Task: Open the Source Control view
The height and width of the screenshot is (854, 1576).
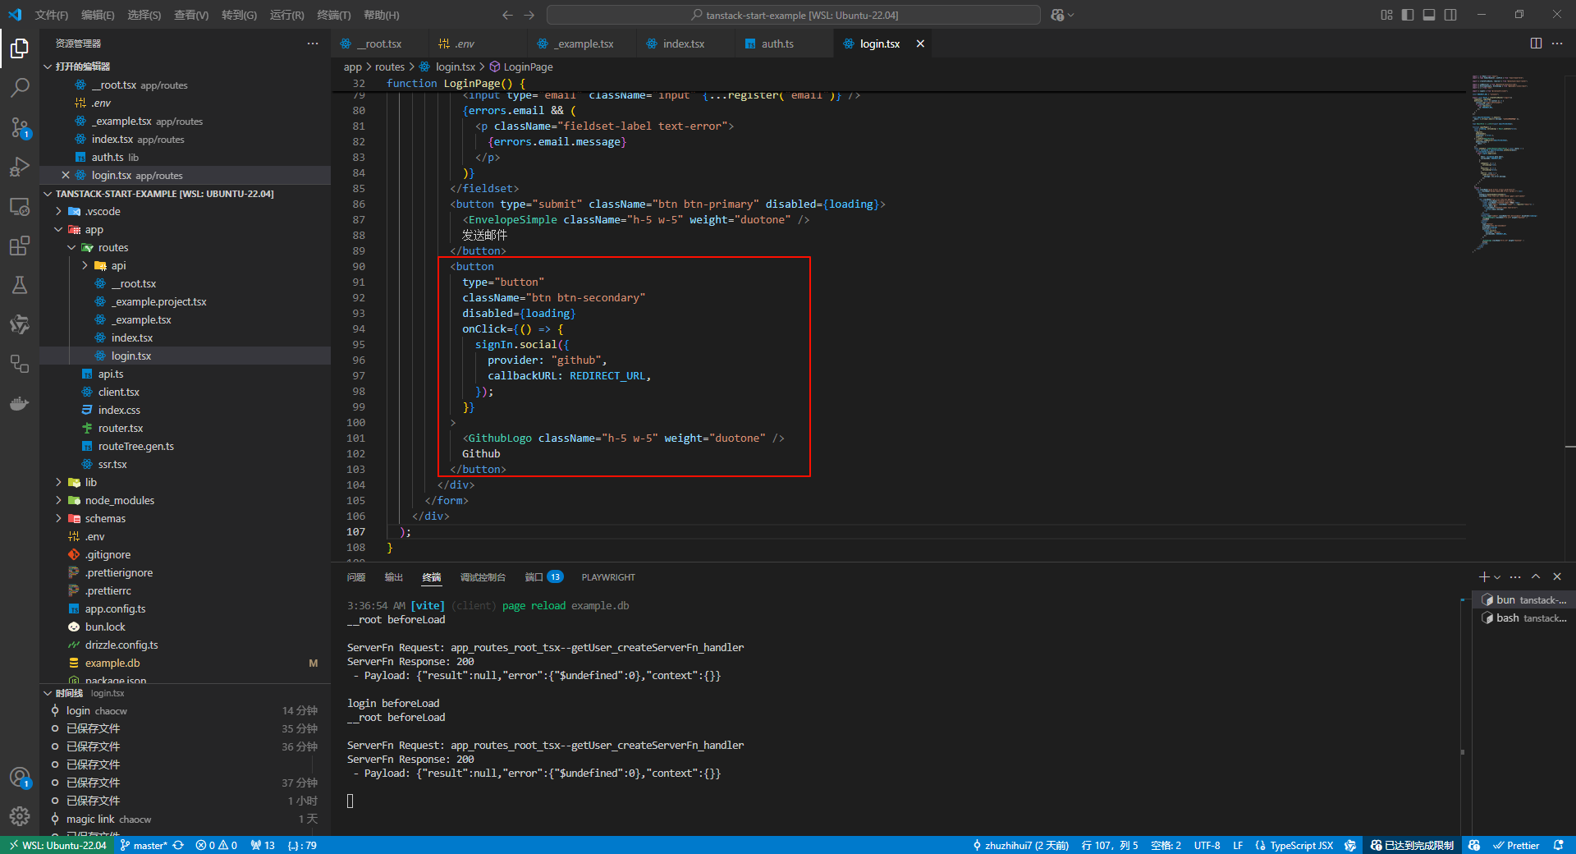Action: coord(20,126)
